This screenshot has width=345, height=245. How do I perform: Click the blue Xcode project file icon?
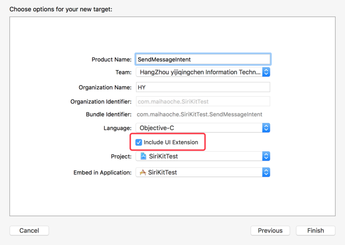[143, 157]
